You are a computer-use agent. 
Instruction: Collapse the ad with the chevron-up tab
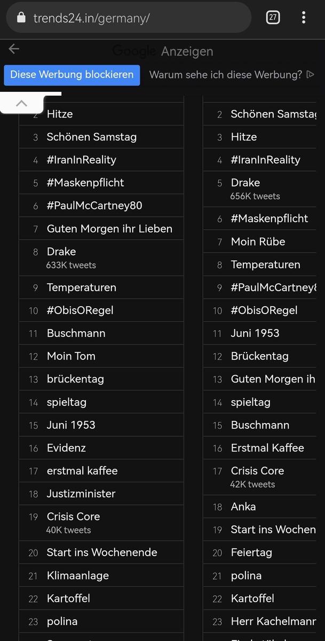coord(21,103)
